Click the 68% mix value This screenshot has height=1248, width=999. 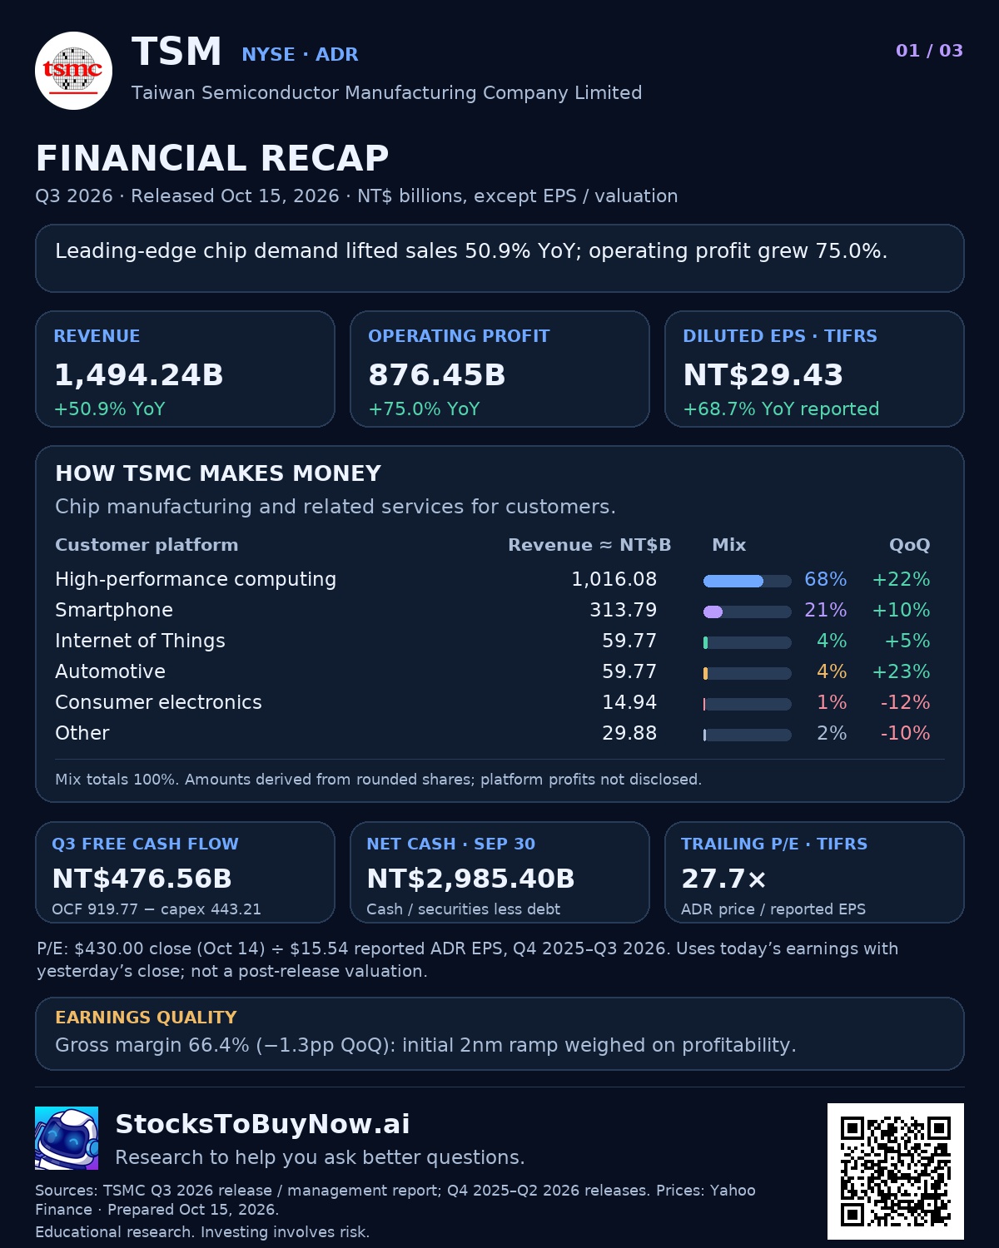(x=825, y=579)
